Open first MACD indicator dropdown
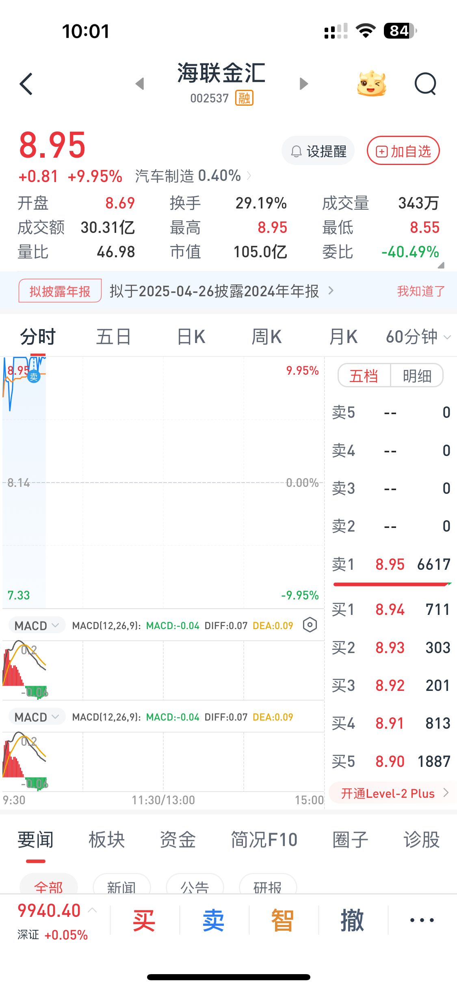Screen dimensions: 457x990 tap(37, 625)
